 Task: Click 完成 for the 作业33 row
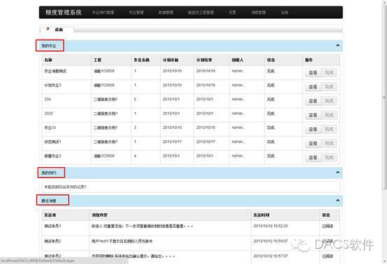tap(329, 129)
